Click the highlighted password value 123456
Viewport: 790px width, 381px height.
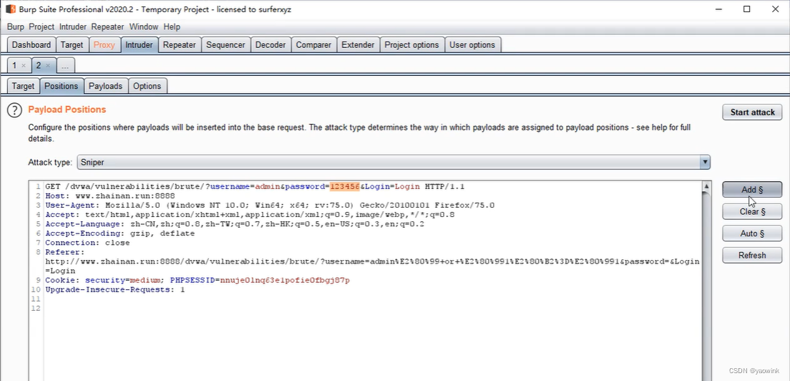point(345,186)
